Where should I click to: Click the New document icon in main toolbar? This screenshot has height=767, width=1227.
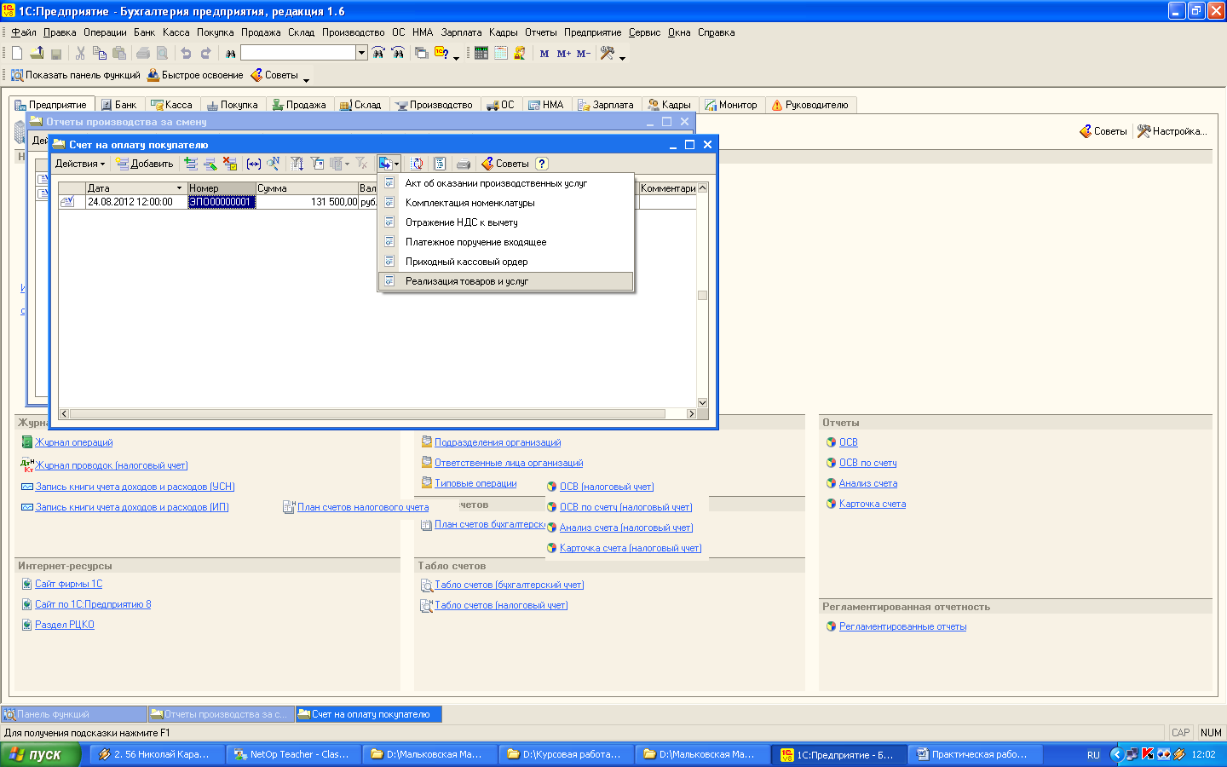(x=17, y=53)
